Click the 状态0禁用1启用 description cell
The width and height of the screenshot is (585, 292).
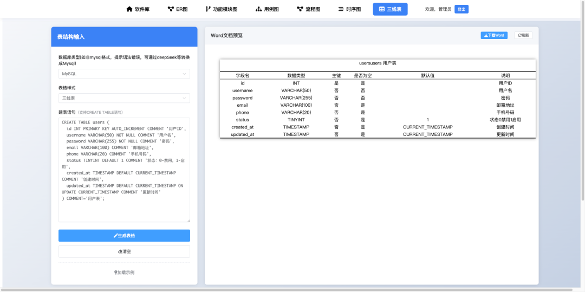[505, 120]
